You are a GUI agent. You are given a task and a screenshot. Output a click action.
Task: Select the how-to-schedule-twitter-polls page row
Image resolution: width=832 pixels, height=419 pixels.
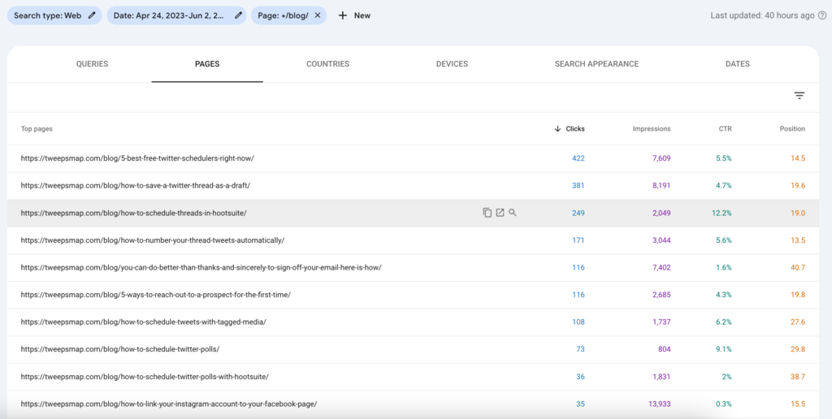pos(120,349)
